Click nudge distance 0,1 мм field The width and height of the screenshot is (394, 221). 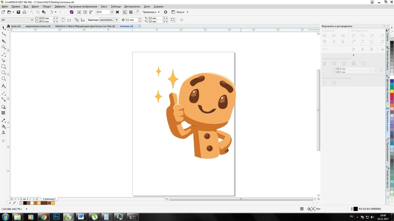[132, 20]
